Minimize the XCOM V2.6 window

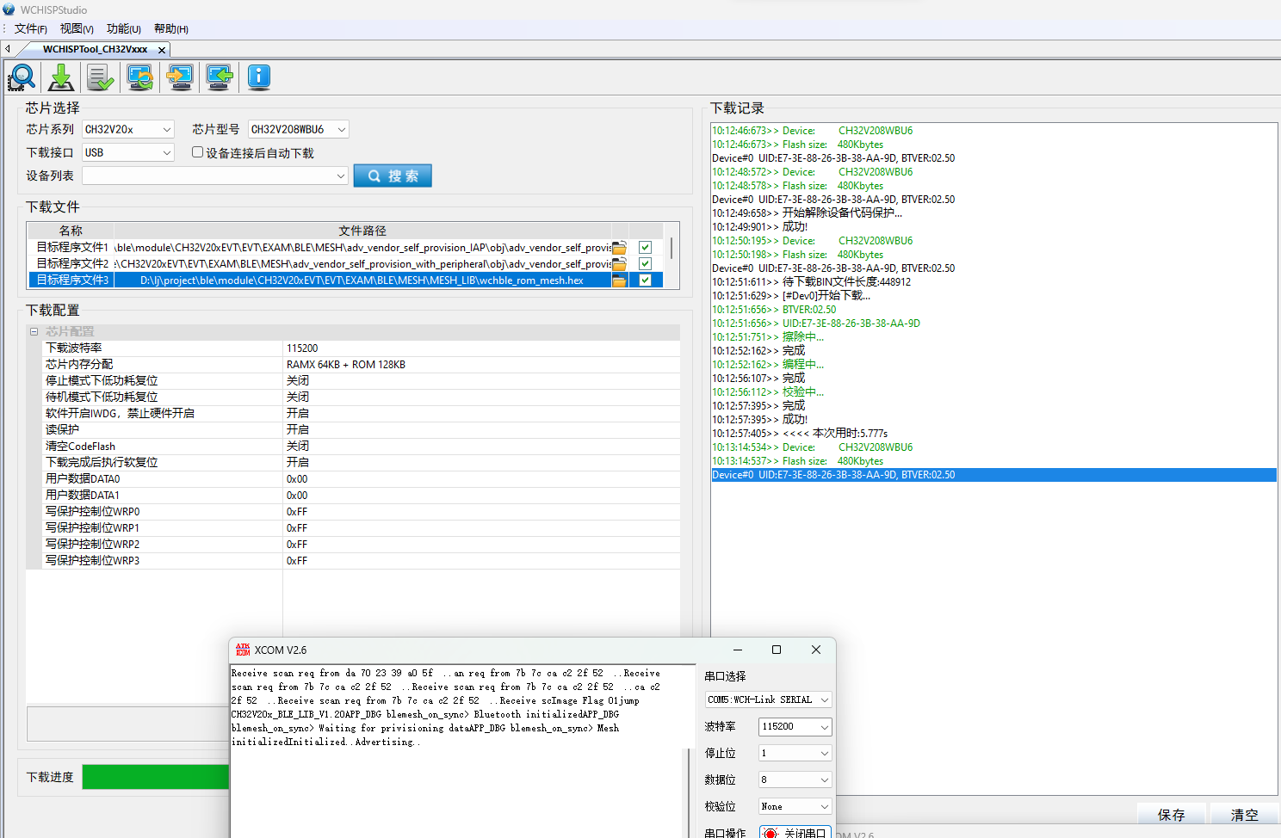pyautogui.click(x=738, y=650)
